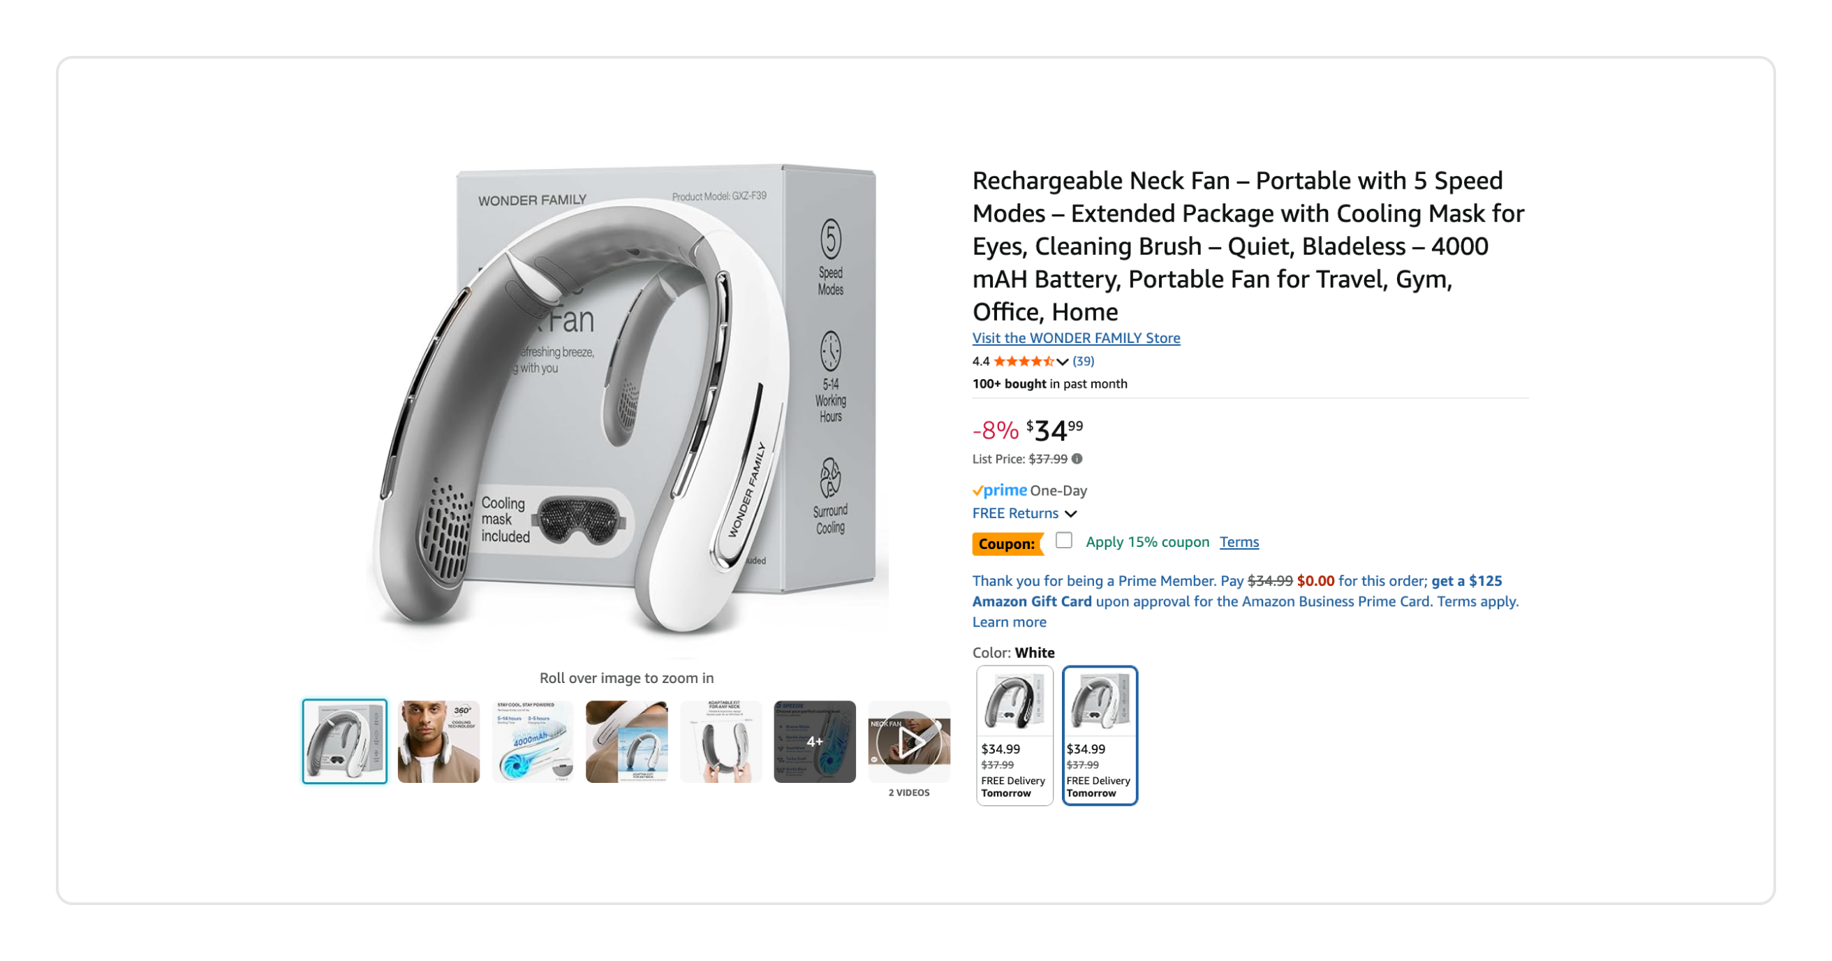1832x961 pixels.
Task: Play the neck fan product video
Action: pyautogui.click(x=909, y=741)
